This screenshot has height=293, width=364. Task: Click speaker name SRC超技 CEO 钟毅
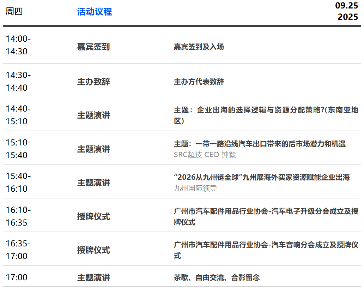(205, 155)
